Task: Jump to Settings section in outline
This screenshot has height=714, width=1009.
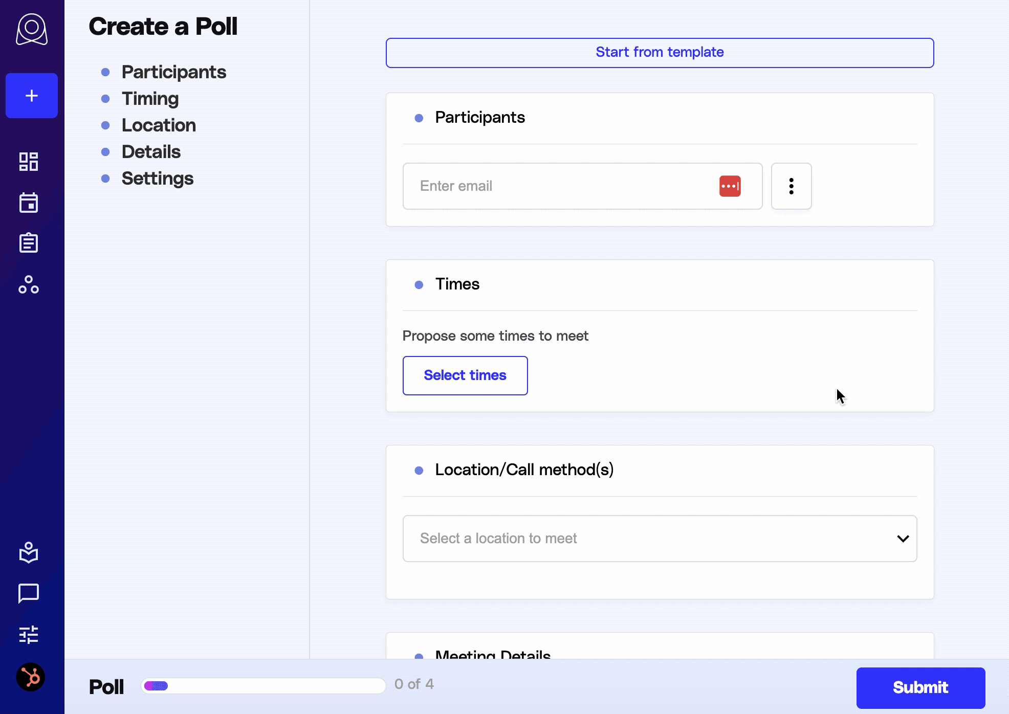Action: tap(157, 178)
